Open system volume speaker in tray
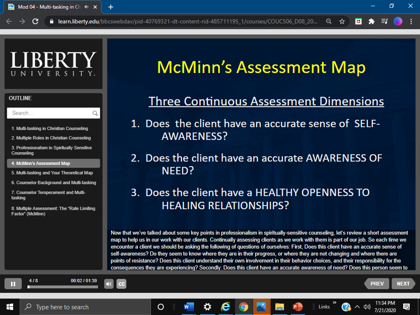The width and height of the screenshot is (420, 315). [367, 307]
